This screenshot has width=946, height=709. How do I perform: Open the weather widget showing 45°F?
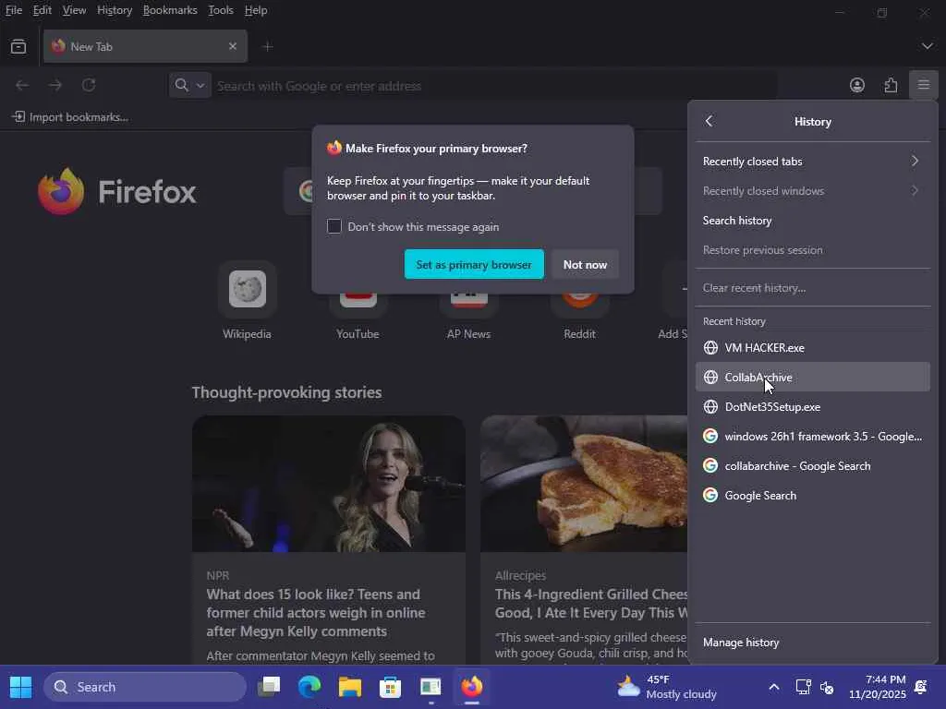click(x=667, y=687)
